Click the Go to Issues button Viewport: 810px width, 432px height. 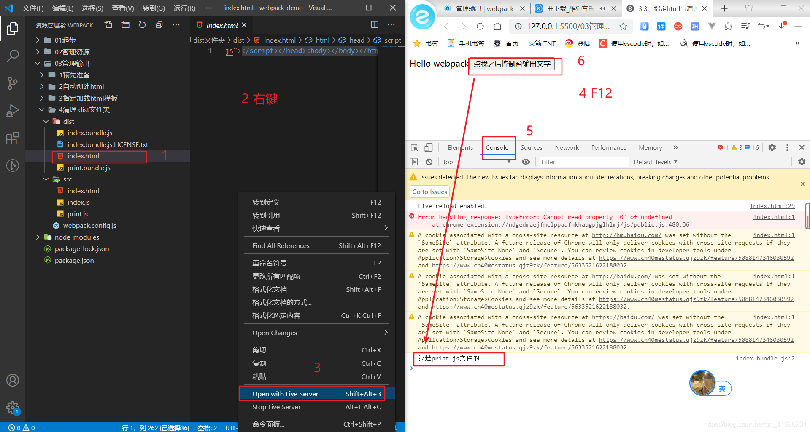(x=429, y=192)
